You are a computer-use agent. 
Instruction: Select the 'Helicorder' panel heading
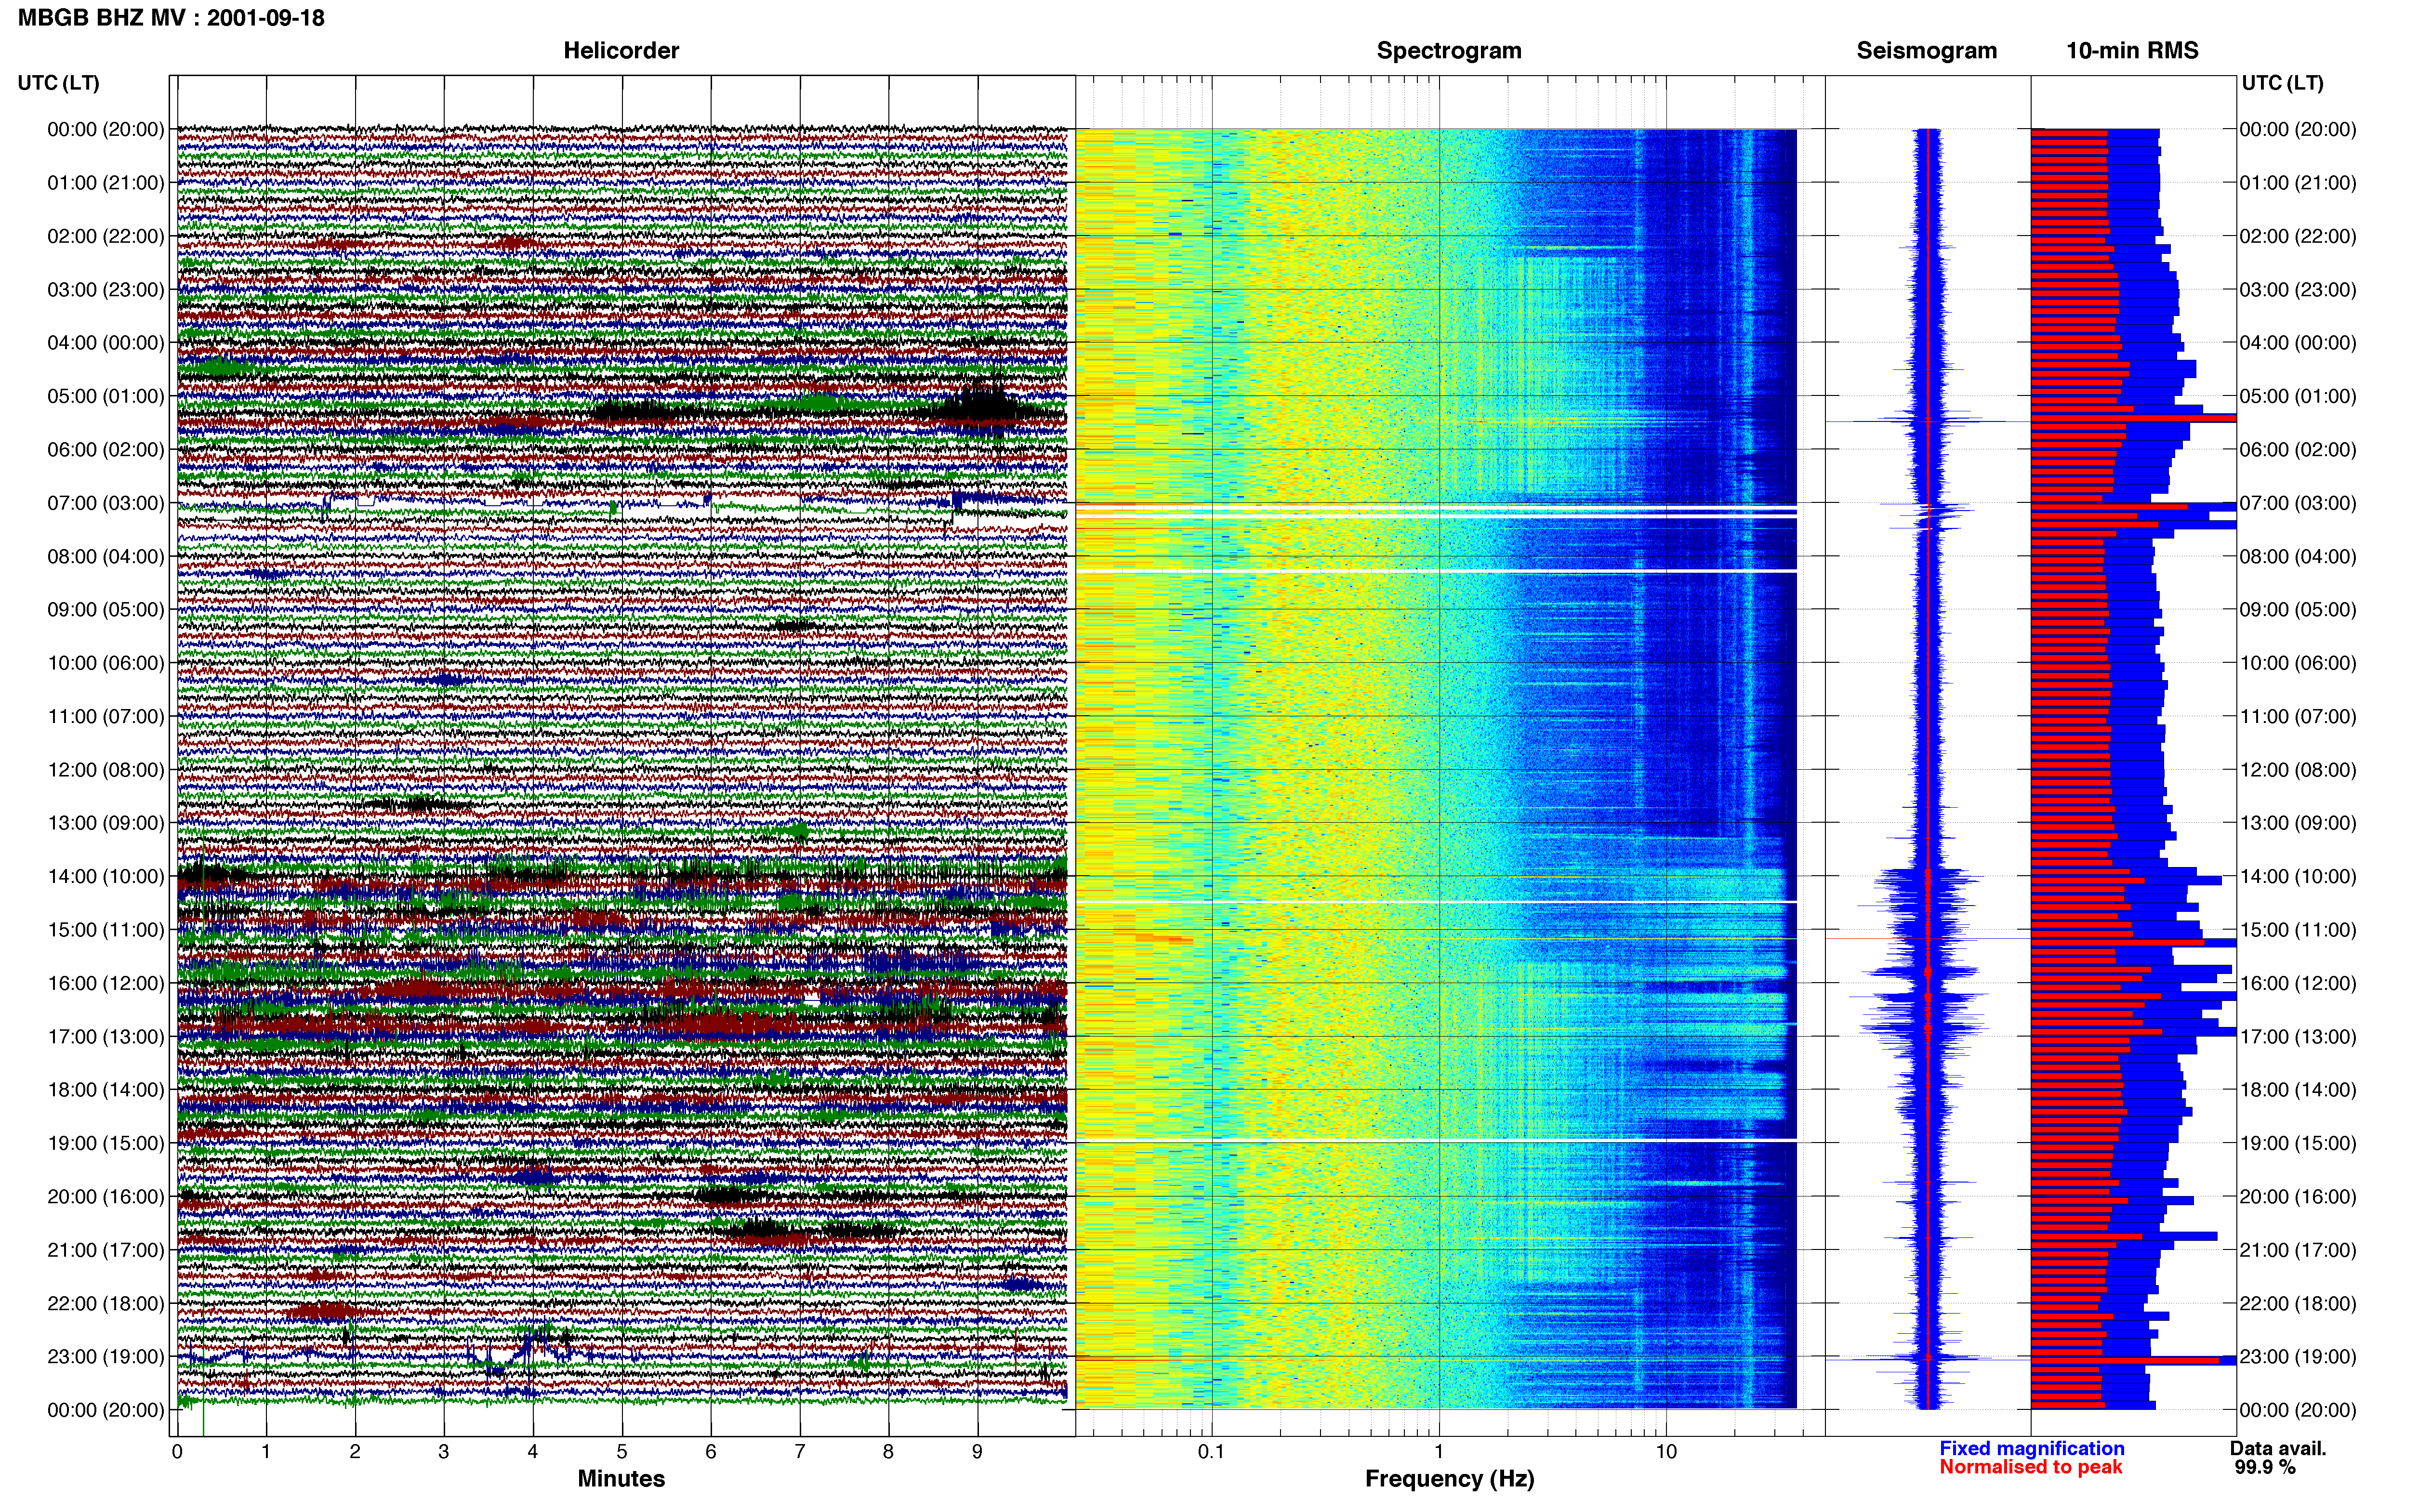(x=621, y=51)
